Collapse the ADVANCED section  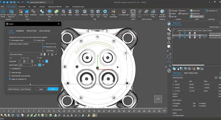click(10, 69)
